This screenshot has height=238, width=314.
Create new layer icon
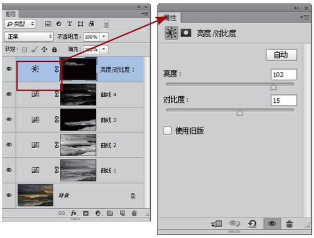pyautogui.click(x=122, y=213)
